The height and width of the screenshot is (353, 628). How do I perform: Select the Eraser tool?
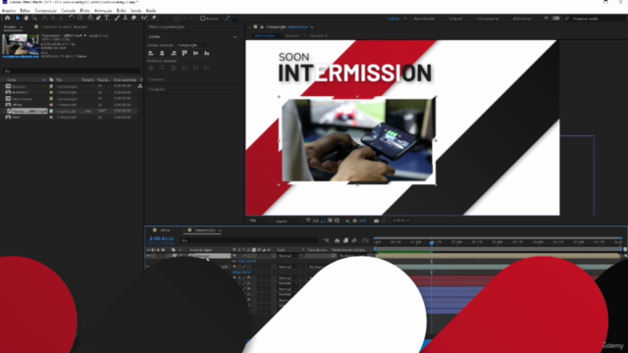click(x=133, y=18)
